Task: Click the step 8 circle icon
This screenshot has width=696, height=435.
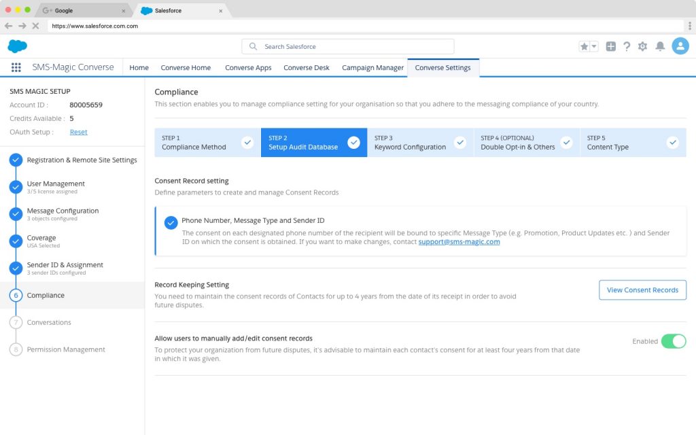Action: [16, 349]
